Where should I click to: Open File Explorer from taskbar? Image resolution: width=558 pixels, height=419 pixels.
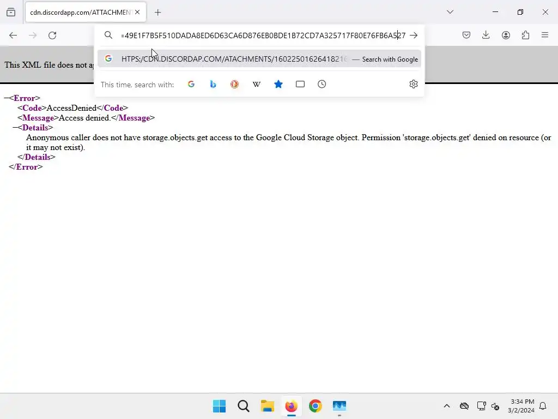coord(267,406)
